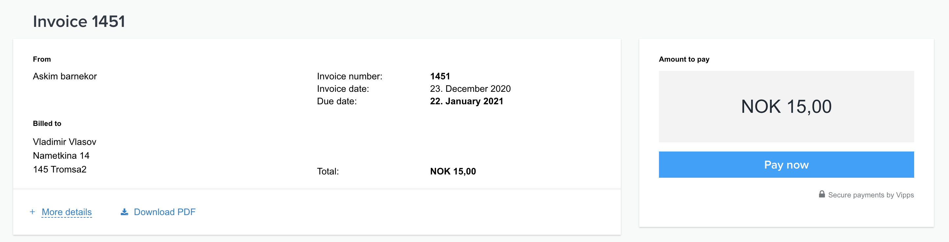Click the blue Pay now button
949x242 pixels.
point(786,165)
